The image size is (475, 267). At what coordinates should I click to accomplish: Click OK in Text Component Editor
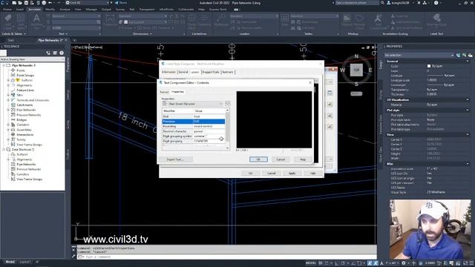tap(258, 159)
